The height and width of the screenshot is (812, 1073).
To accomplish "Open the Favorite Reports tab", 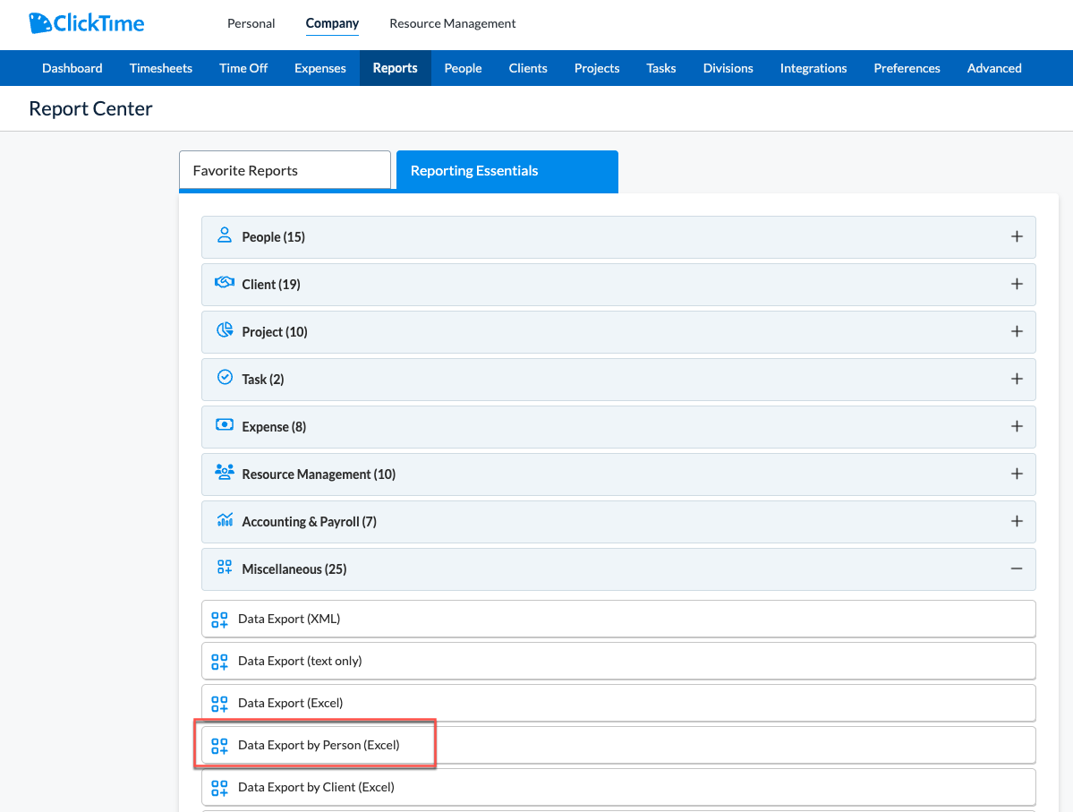I will coord(285,170).
